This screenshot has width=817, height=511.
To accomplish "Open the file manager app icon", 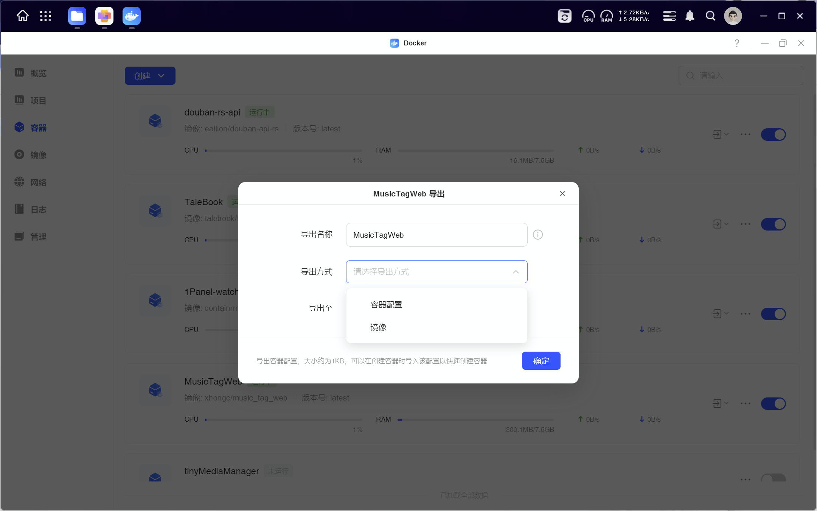I will click(77, 16).
